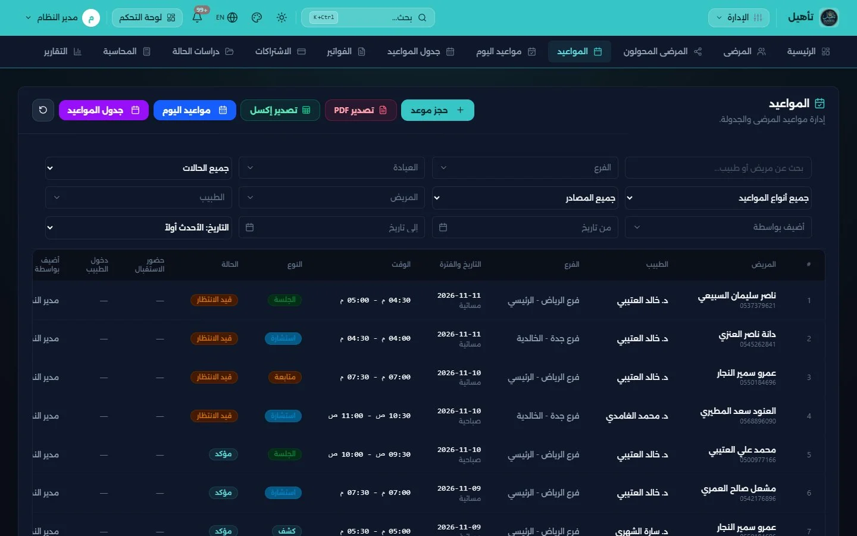Open the الطبيب filter dropdown
857x536 pixels.
coord(139,198)
